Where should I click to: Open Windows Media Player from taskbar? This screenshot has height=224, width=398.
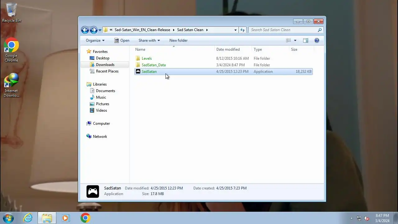pyautogui.click(x=66, y=218)
